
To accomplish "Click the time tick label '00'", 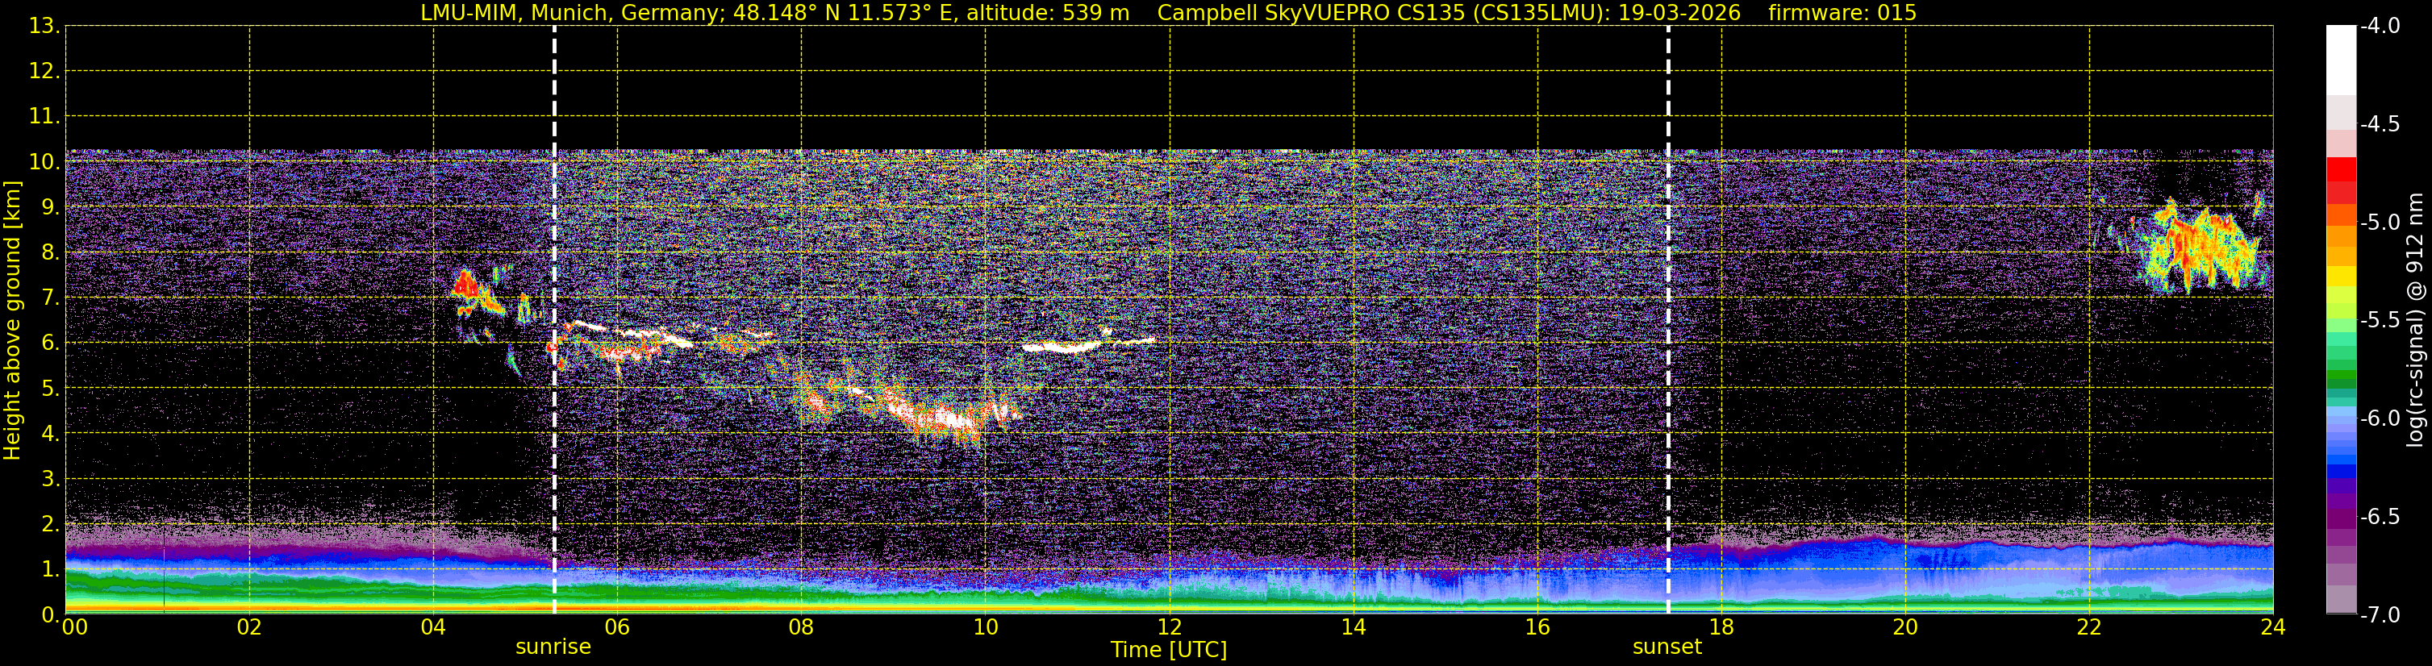I will click(74, 627).
